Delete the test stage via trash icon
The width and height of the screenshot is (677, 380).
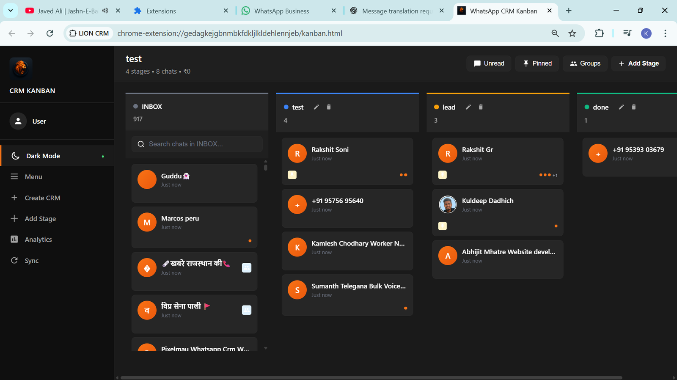click(x=329, y=107)
